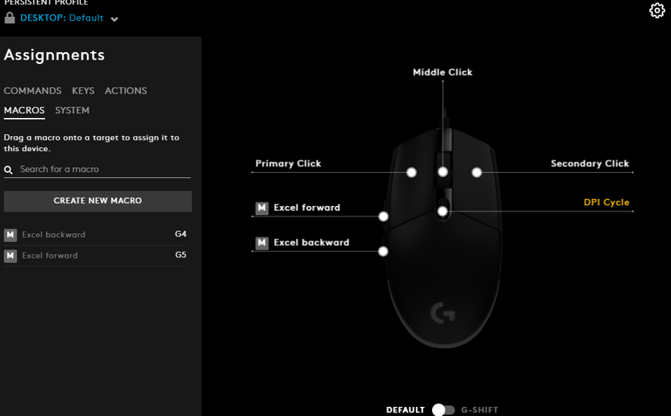Select the Primary Click button dot on the mouse
Viewport: 671px width, 416px height.
pyautogui.click(x=411, y=172)
